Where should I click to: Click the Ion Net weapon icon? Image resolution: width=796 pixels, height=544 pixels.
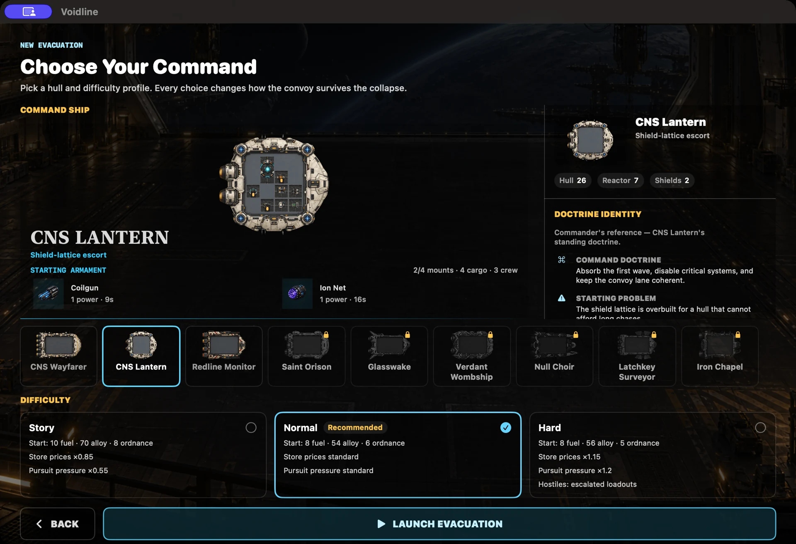click(x=297, y=293)
